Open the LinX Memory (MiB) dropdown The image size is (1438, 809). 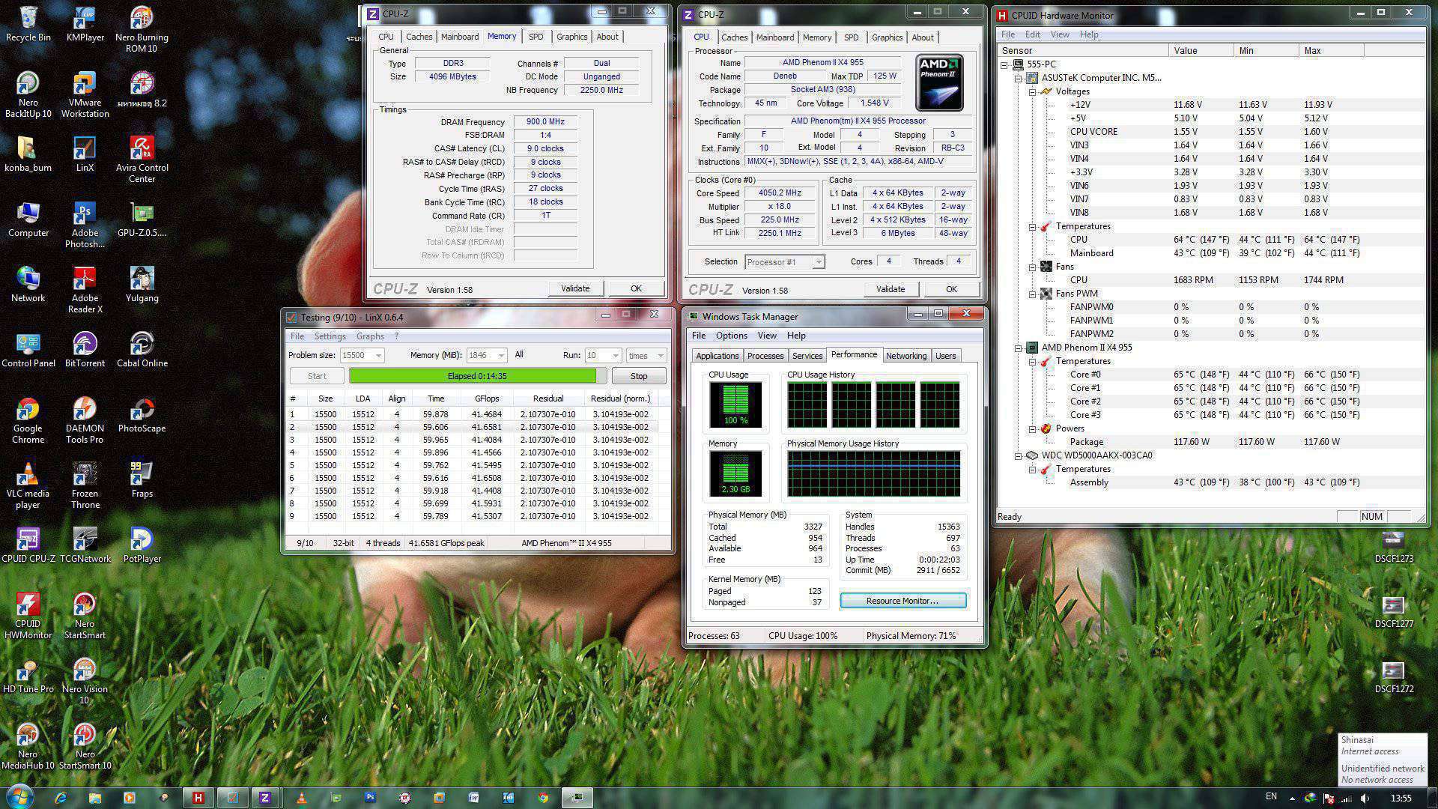[x=501, y=355]
